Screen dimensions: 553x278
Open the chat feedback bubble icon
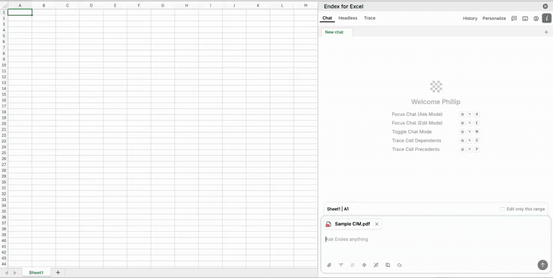click(x=514, y=19)
